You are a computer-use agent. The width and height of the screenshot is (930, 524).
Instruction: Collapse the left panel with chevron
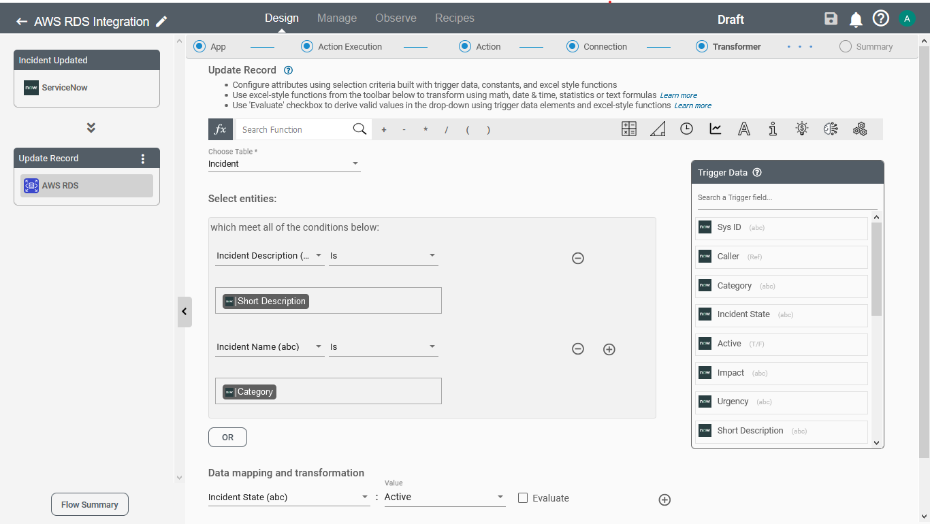coord(185,312)
